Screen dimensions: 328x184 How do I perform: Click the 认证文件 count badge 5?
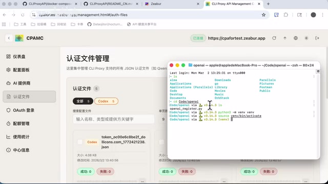pos(96,88)
